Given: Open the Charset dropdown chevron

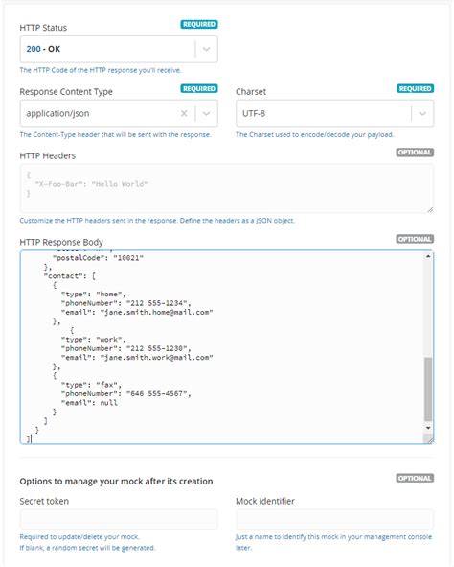Looking at the screenshot, I should (422, 113).
